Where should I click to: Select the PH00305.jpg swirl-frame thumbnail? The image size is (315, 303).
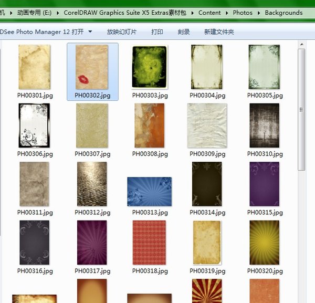click(x=265, y=67)
